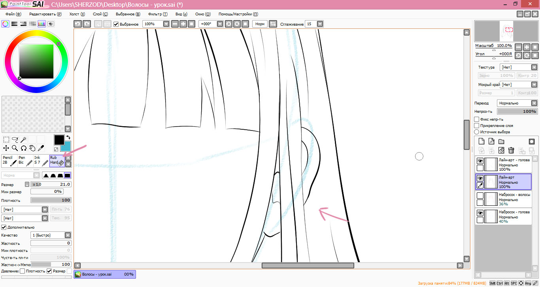The width and height of the screenshot is (540, 287).
Task: Open the Слой menu
Action: [100, 14]
